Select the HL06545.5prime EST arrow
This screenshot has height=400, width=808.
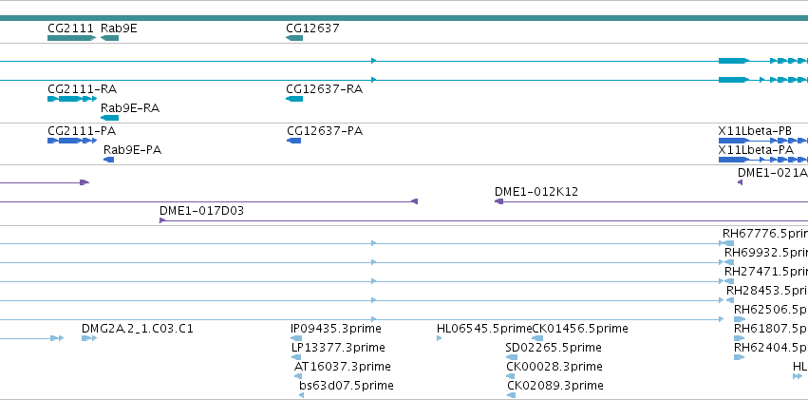pyautogui.click(x=439, y=338)
